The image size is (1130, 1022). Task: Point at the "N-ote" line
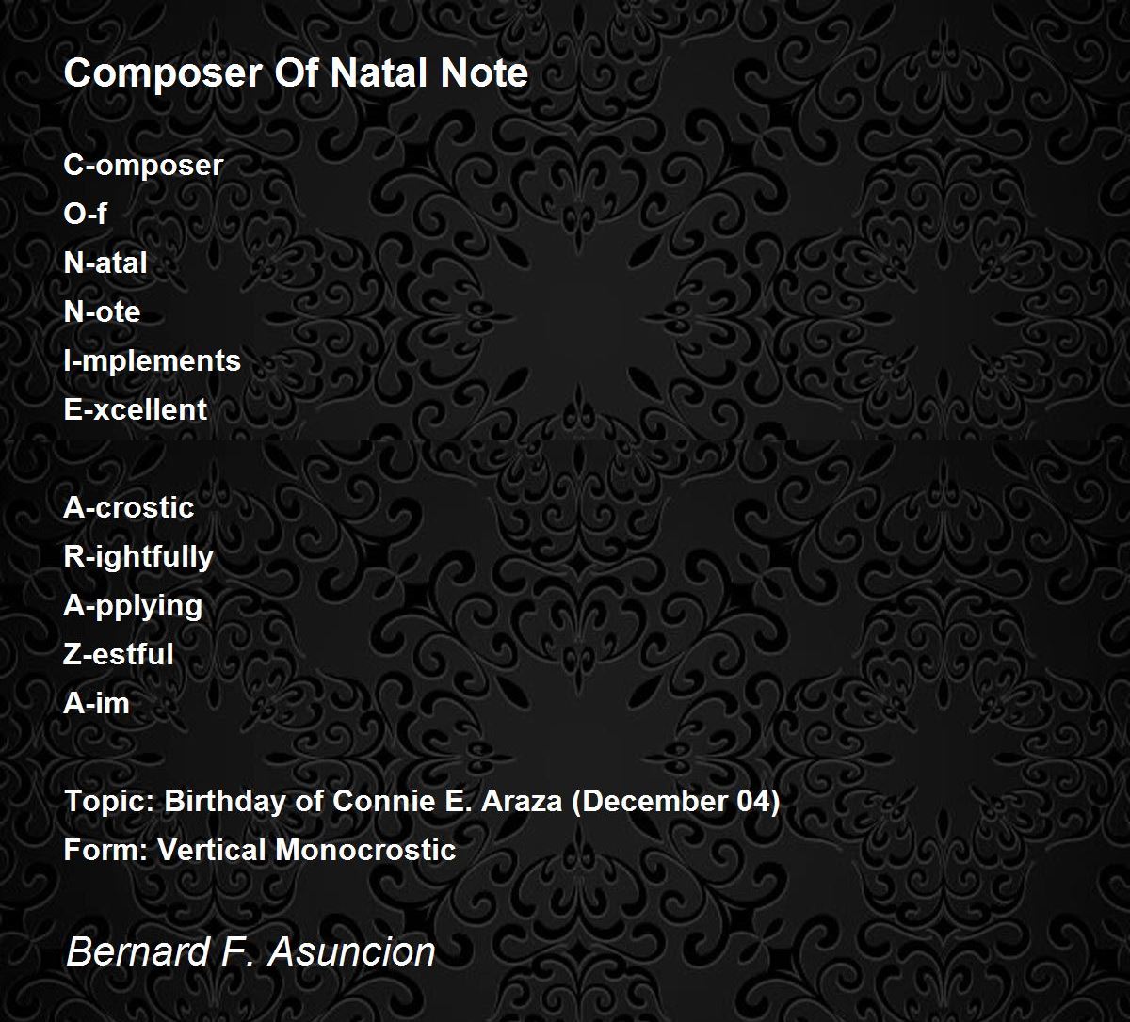click(x=102, y=311)
